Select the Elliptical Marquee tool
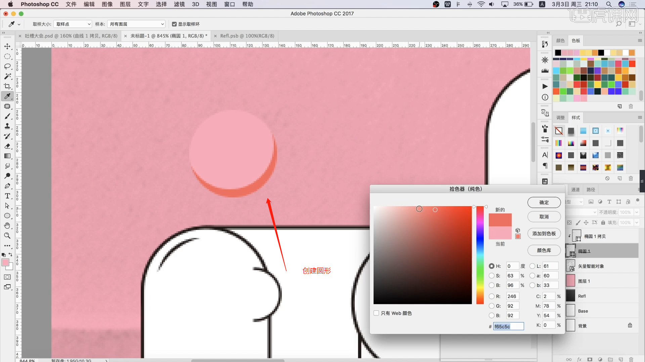The width and height of the screenshot is (645, 362). [x=7, y=56]
